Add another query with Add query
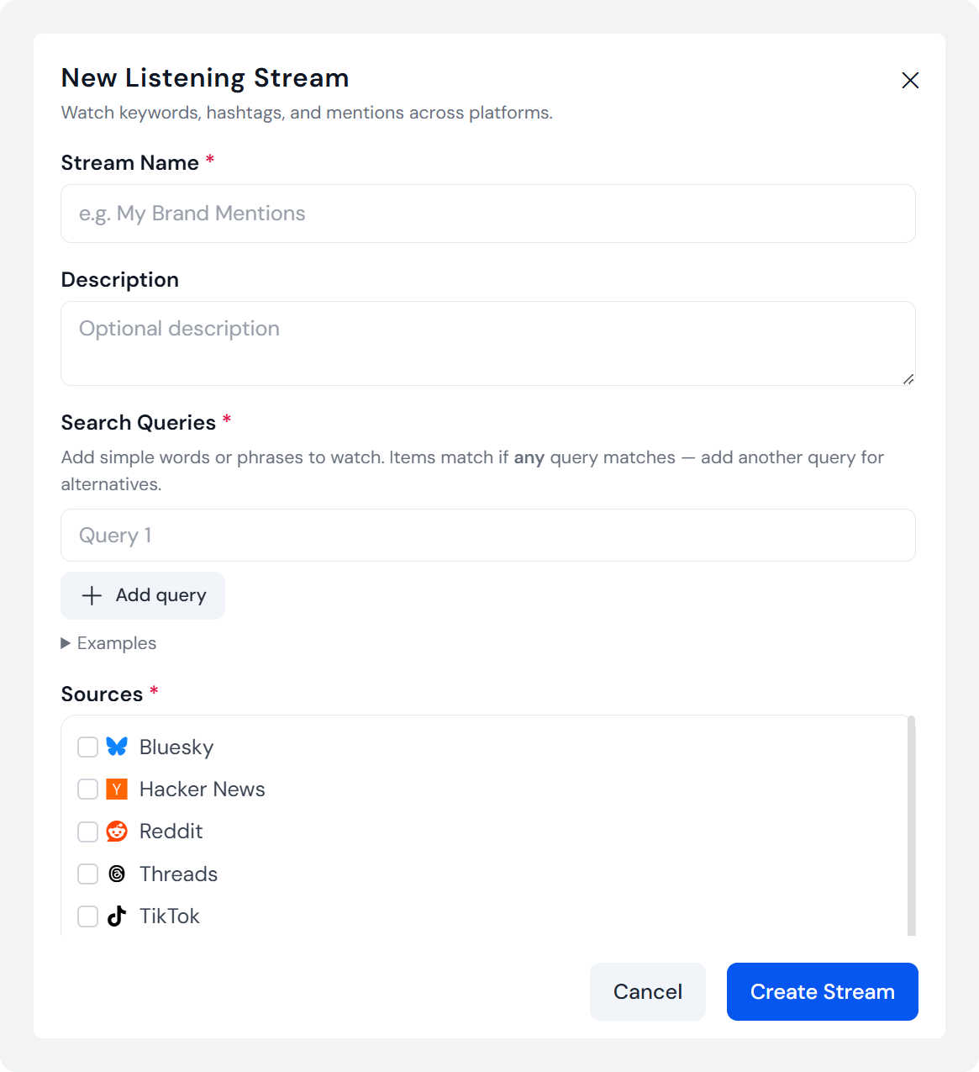The image size is (979, 1072). [143, 595]
